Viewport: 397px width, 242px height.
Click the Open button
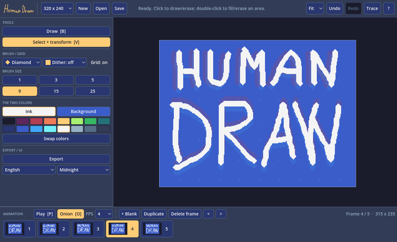(101, 8)
